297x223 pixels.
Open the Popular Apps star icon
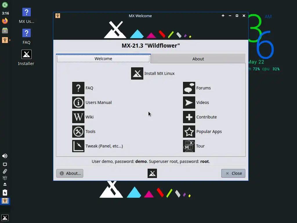point(189,132)
